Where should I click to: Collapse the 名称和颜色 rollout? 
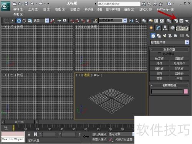coord(169,85)
